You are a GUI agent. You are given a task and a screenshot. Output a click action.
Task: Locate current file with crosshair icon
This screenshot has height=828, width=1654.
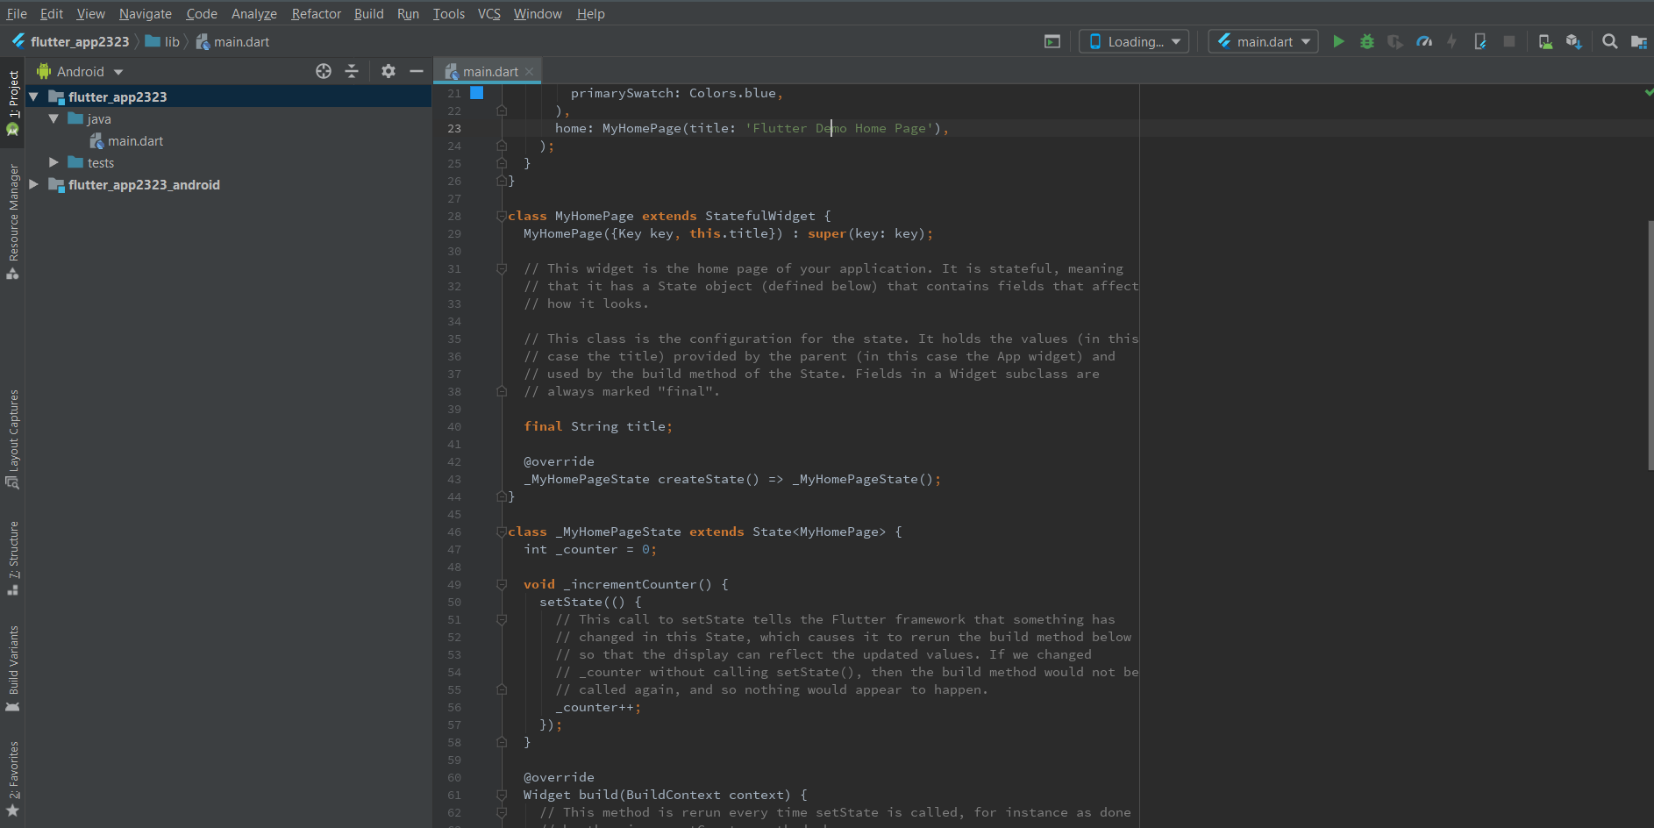tap(324, 71)
